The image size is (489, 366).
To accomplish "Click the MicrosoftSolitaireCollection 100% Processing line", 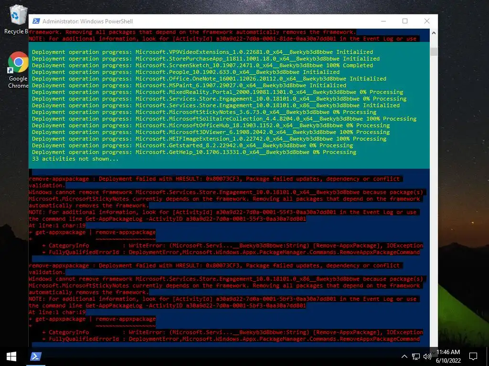I will (224, 119).
